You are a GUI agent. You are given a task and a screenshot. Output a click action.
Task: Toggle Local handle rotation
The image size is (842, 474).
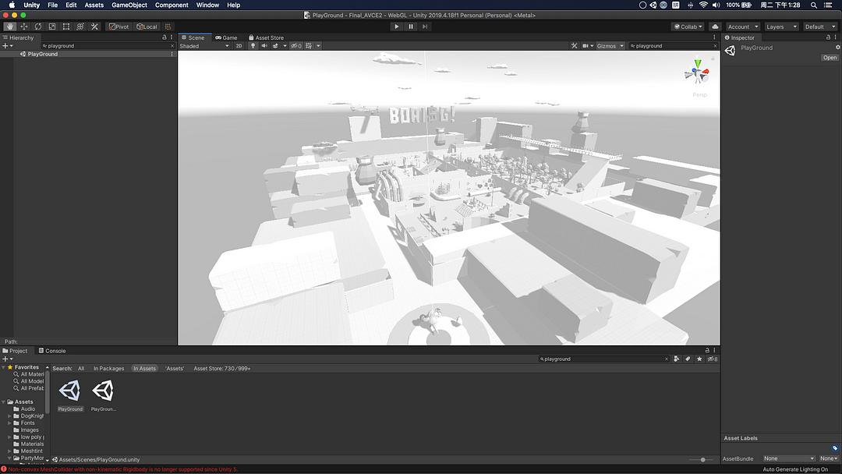pos(147,27)
